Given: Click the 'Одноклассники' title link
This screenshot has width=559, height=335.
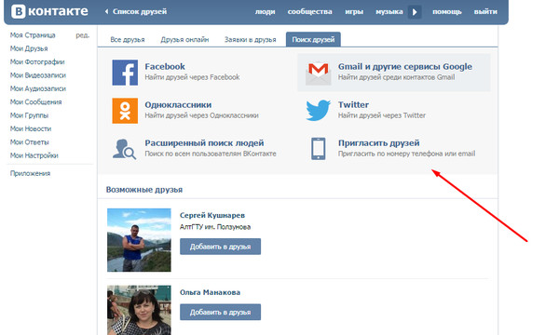Looking at the screenshot, I should [x=178, y=104].
